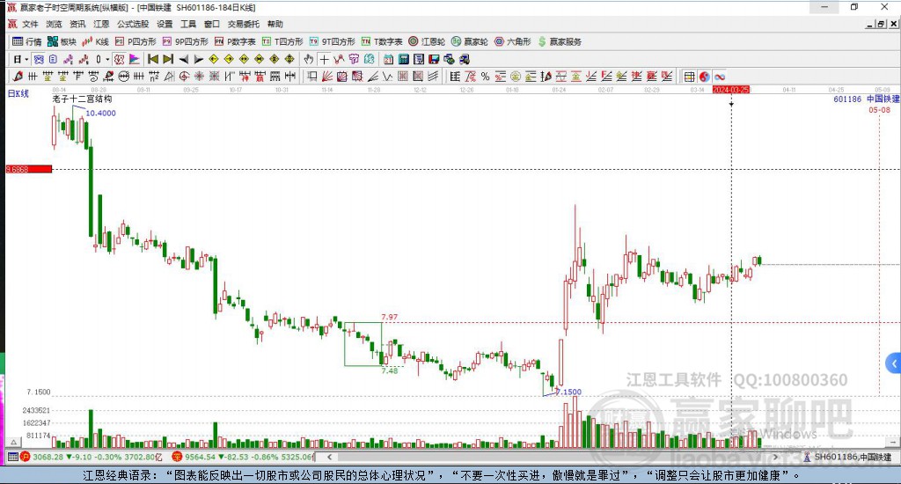Click the 行情 quotes toolbar button
The image size is (901, 484).
(x=27, y=42)
